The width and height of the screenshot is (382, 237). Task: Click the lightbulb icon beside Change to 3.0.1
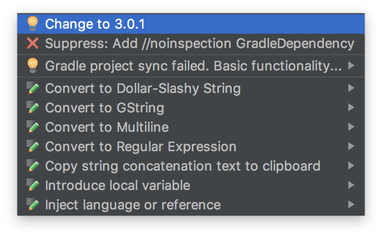click(33, 23)
